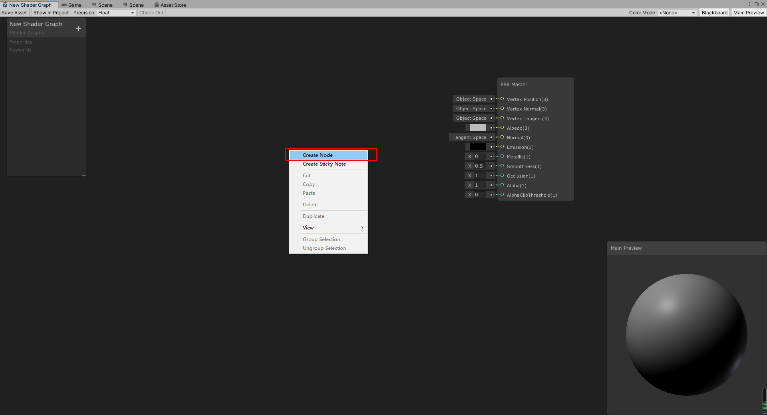Toggle the Blackboard panel visibility
The height and width of the screenshot is (415, 767).
pos(714,12)
